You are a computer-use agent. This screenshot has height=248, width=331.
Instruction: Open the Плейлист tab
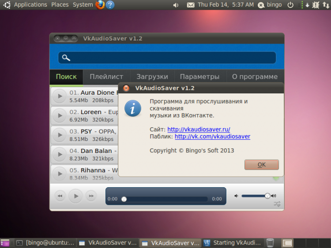click(x=106, y=77)
